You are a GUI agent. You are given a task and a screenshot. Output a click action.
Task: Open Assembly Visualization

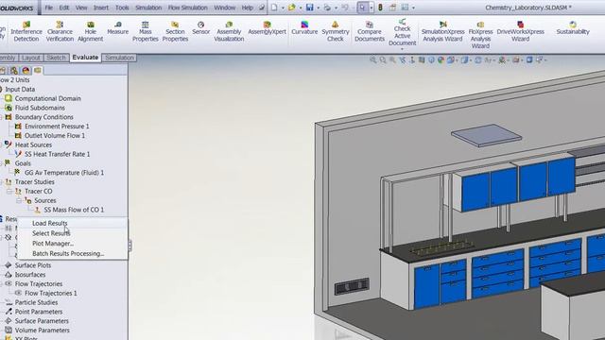click(x=229, y=31)
